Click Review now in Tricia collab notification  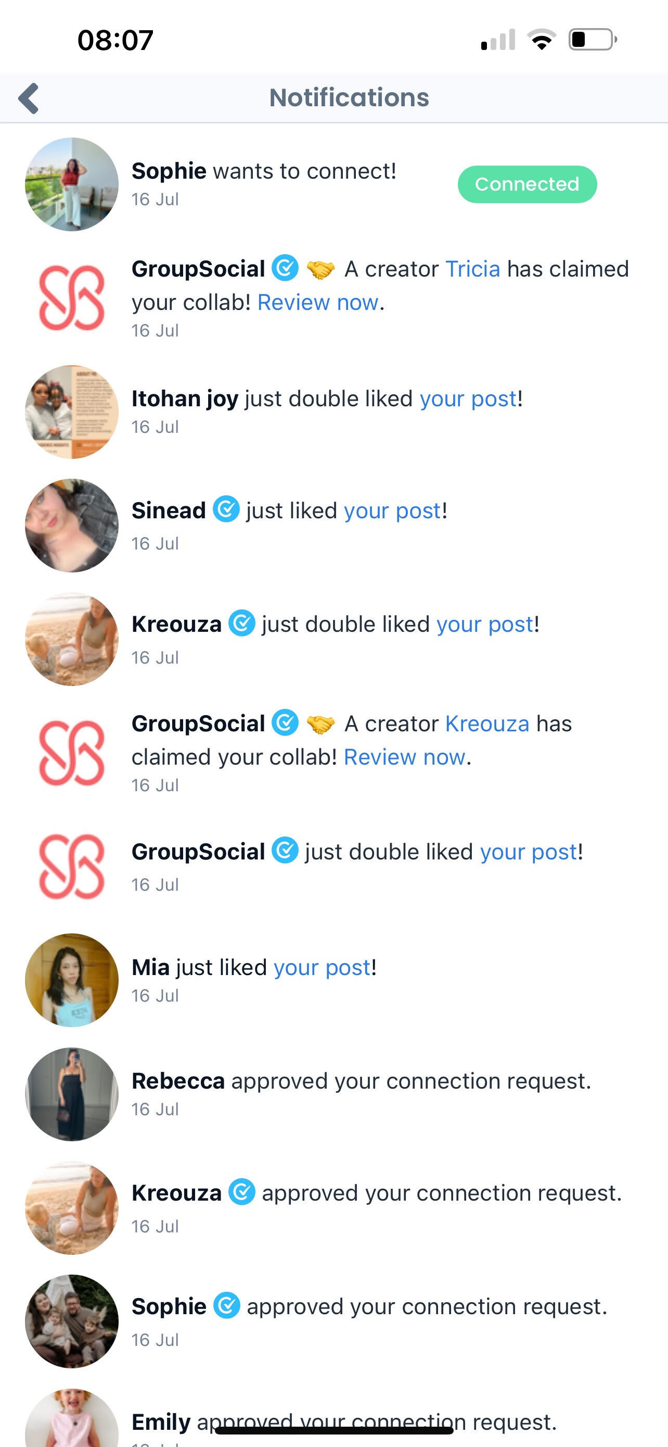(x=317, y=302)
